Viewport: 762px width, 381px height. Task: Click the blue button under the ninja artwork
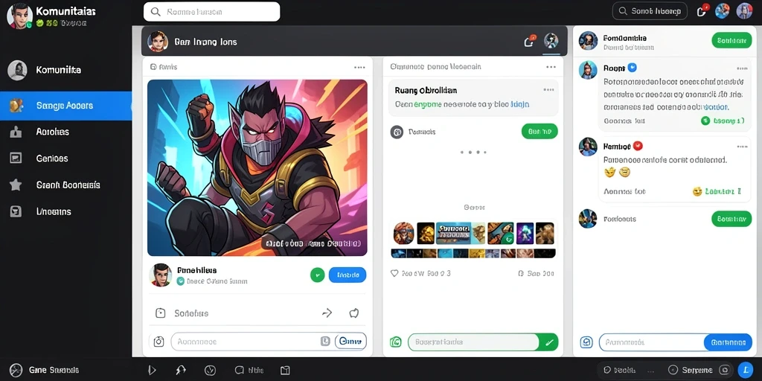tap(348, 275)
